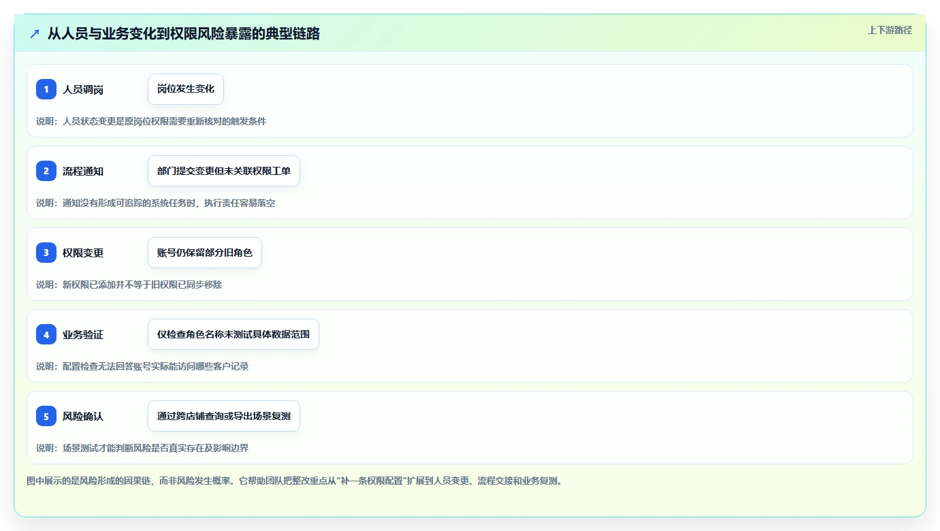Click the step 2 number badge
The image size is (940, 531).
[46, 171]
